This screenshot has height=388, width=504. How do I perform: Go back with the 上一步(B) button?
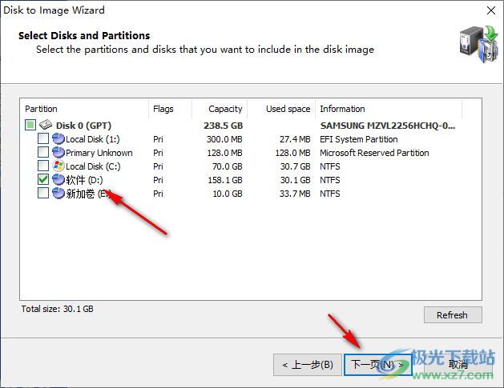tap(308, 365)
